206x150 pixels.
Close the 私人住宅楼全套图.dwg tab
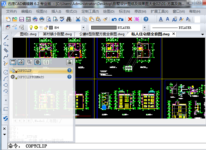(x=174, y=34)
